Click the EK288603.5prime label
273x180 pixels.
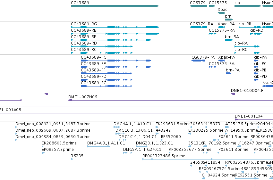pos(59,143)
